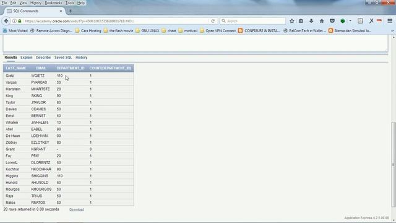Open the Pocket shield icon
Viewport: 396px width, 223px height.
pos(332,21)
